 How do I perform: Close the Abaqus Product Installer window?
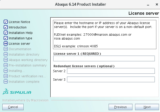(157, 4)
